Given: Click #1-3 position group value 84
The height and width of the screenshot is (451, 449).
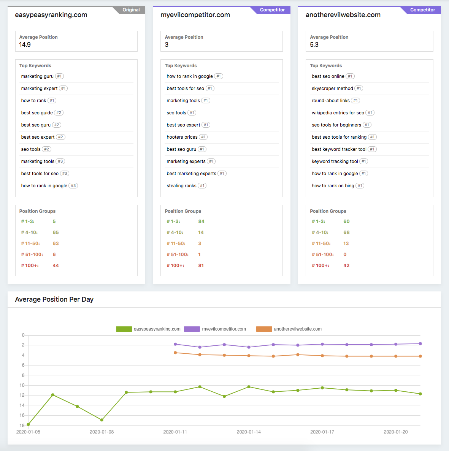Looking at the screenshot, I should click(x=201, y=222).
